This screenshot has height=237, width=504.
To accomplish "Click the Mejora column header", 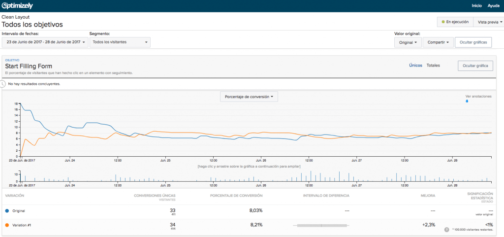I will (428, 195).
